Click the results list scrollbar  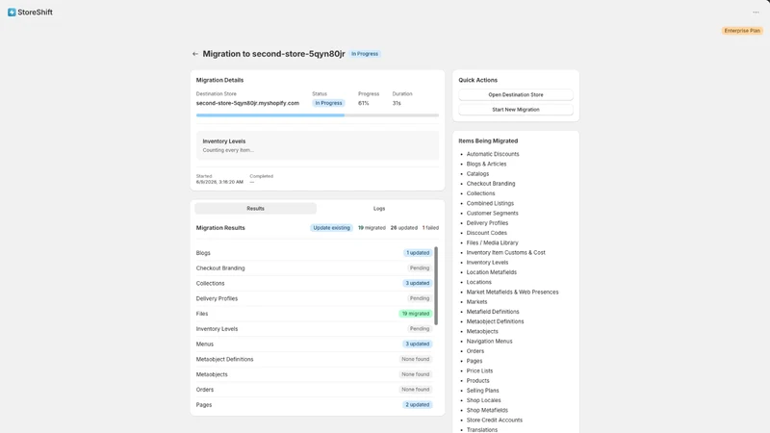436,286
